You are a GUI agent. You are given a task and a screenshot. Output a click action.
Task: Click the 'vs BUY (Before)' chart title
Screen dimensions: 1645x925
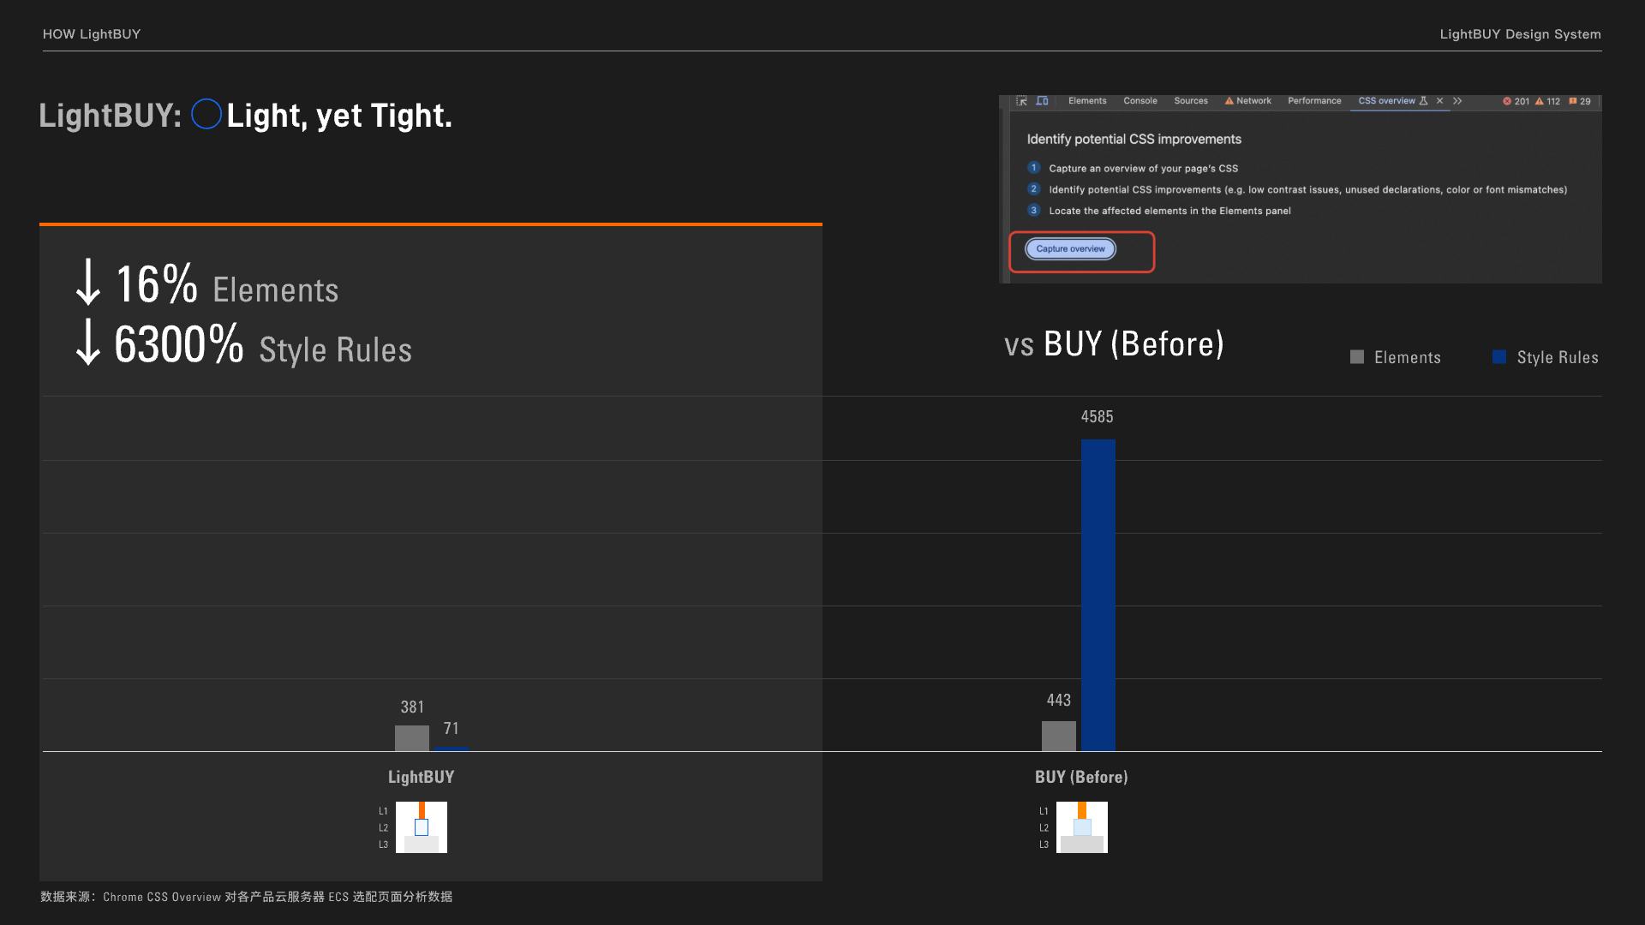click(x=1115, y=344)
